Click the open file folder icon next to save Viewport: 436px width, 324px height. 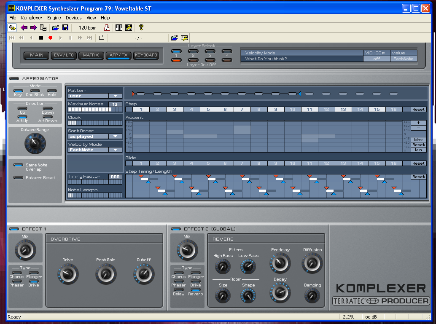click(x=55, y=27)
